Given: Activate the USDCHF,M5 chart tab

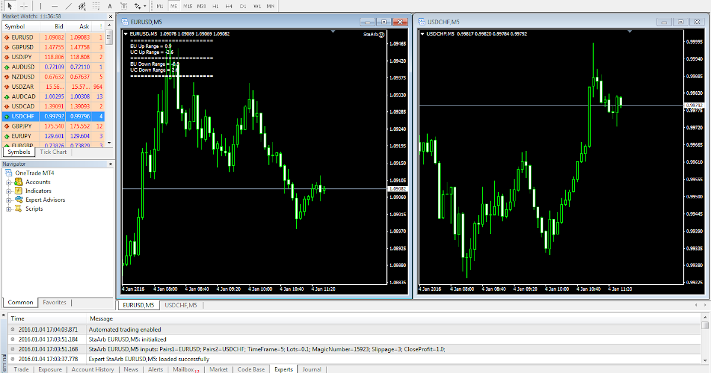Looking at the screenshot, I should point(181,306).
